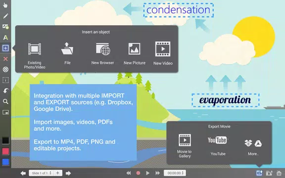Open the Slide 1 of 1 selector
Image resolution: width=285 pixels, height=178 pixels.
(41, 173)
